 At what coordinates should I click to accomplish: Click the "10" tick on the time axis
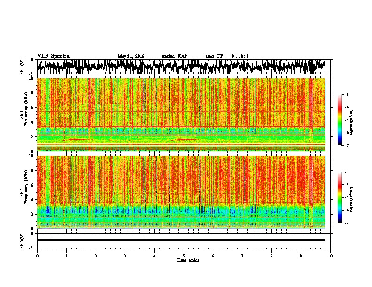tap(330, 256)
